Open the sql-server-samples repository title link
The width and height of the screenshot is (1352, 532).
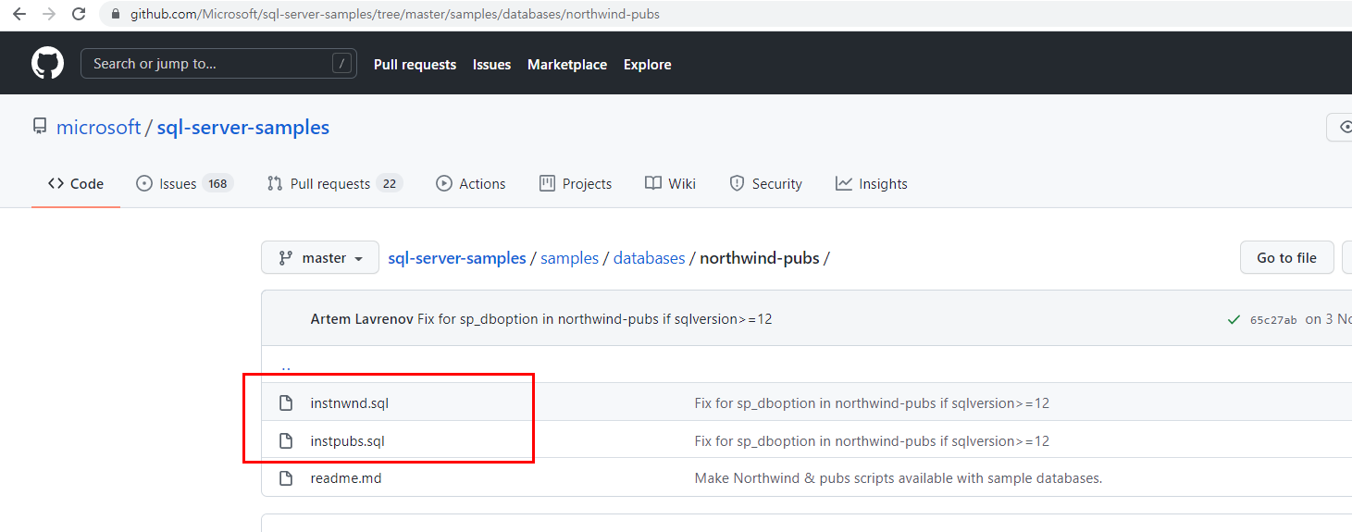click(243, 128)
